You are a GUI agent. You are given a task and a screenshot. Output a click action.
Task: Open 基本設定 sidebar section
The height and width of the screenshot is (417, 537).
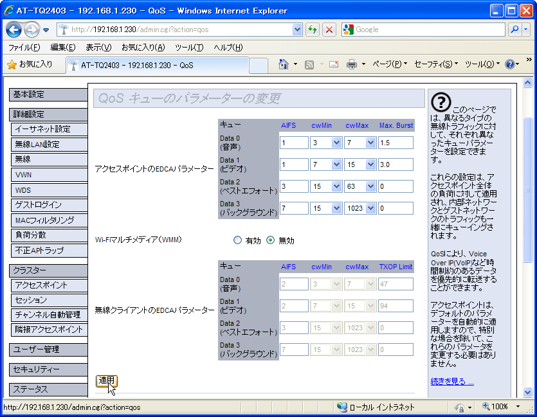tap(48, 94)
